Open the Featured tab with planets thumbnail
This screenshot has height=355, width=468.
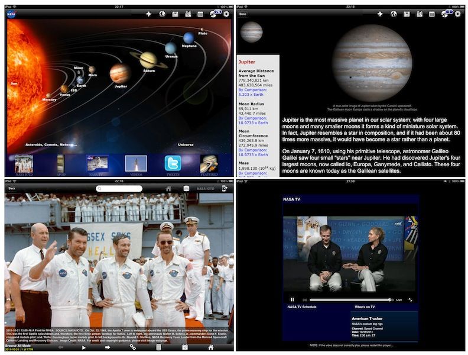[x=209, y=163]
